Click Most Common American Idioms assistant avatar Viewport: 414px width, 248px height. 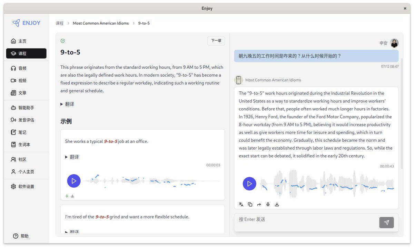pyautogui.click(x=238, y=80)
